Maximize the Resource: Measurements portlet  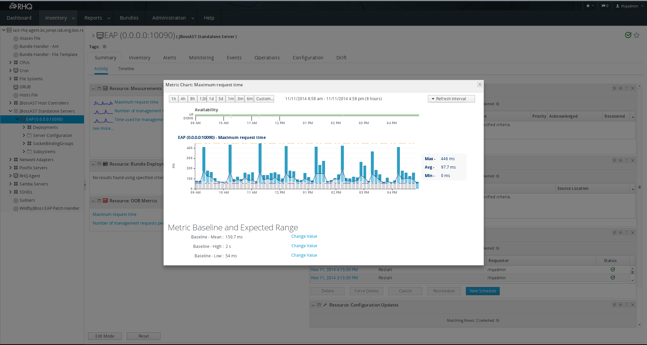pos(99,88)
